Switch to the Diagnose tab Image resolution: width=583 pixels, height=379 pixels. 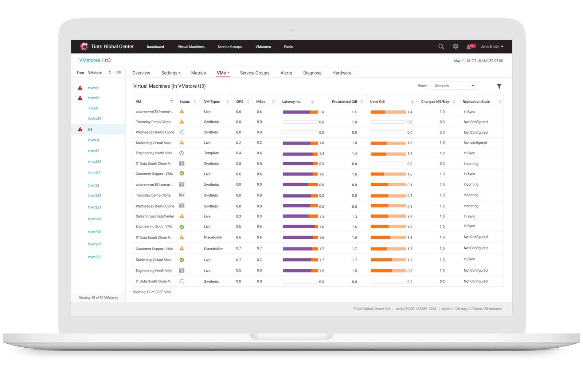coord(312,73)
